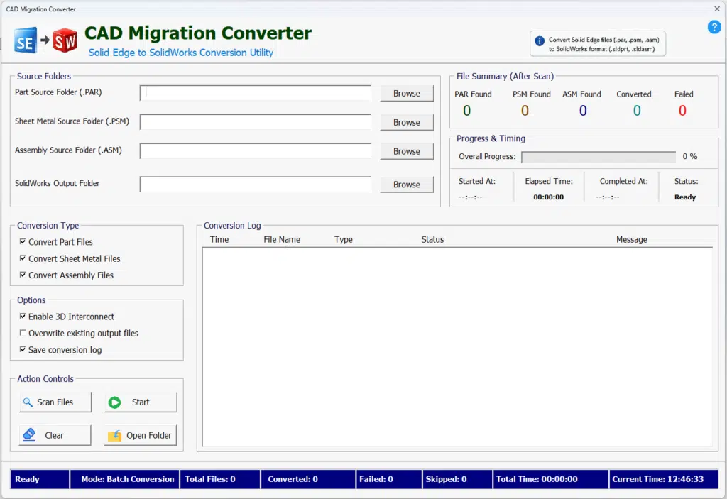Click the folder icon on Open Folder
This screenshot has width=727, height=499.
click(114, 435)
